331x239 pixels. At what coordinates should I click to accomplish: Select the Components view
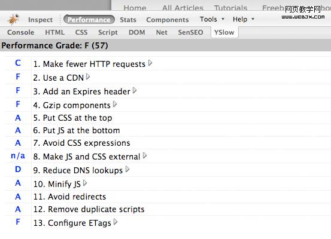tap(168, 20)
